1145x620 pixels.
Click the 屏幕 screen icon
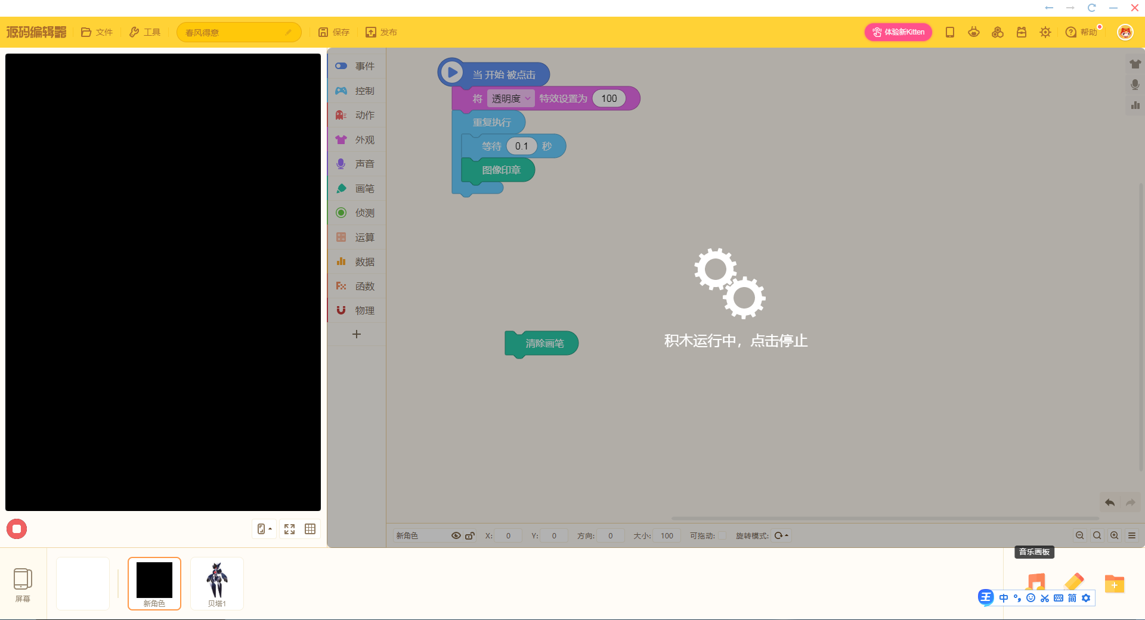23,584
